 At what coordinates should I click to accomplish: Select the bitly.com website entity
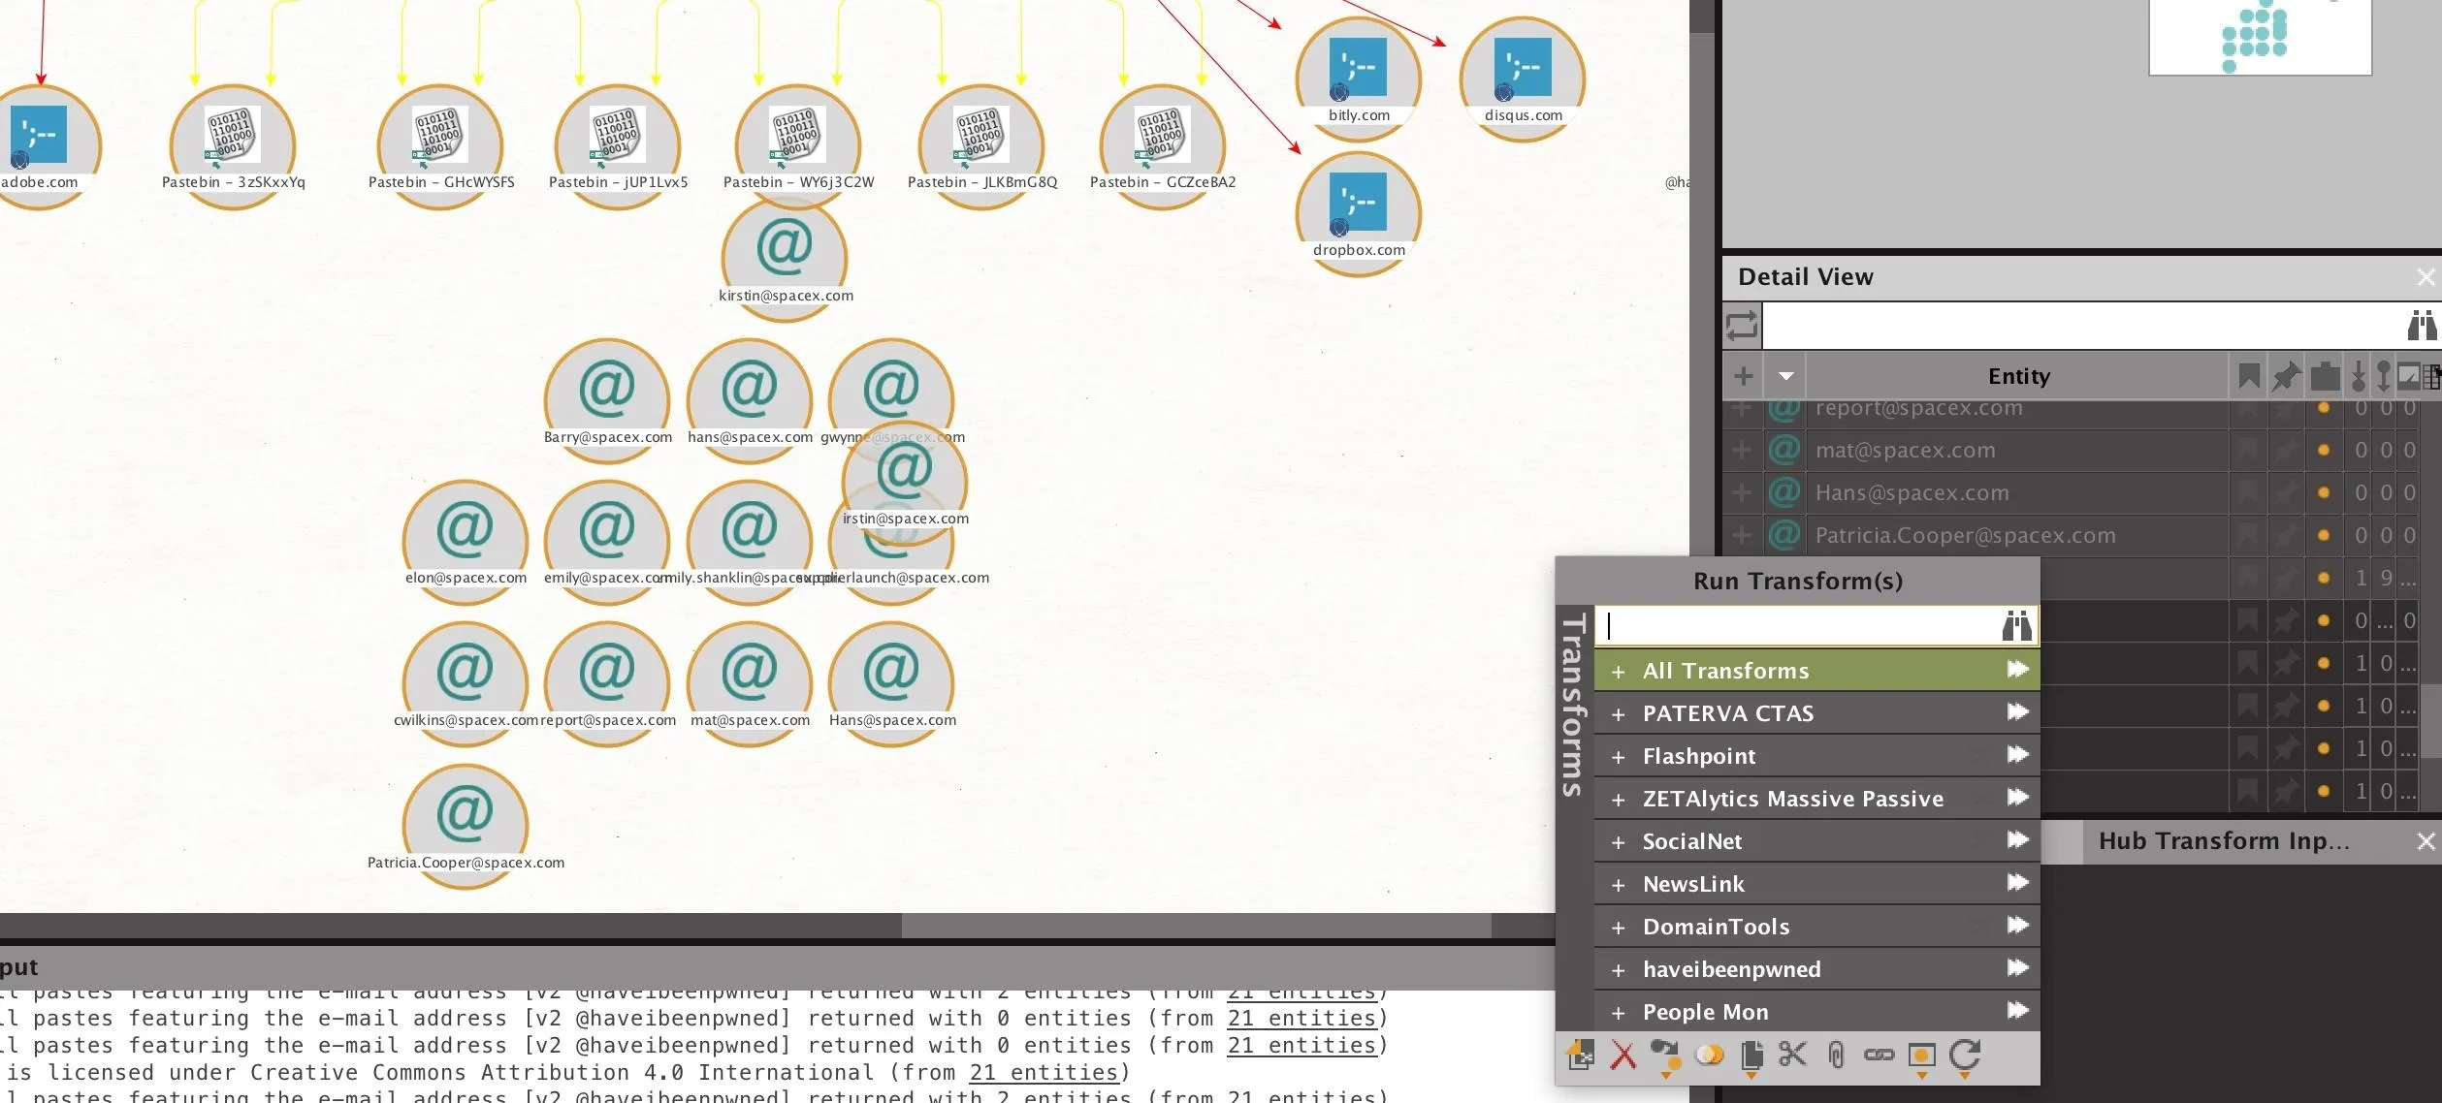coord(1358,78)
